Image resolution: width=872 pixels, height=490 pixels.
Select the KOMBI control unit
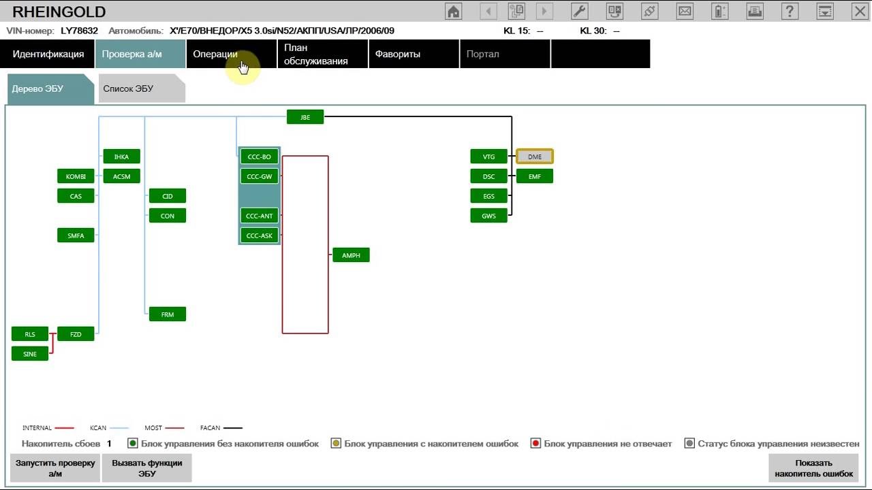(x=76, y=176)
